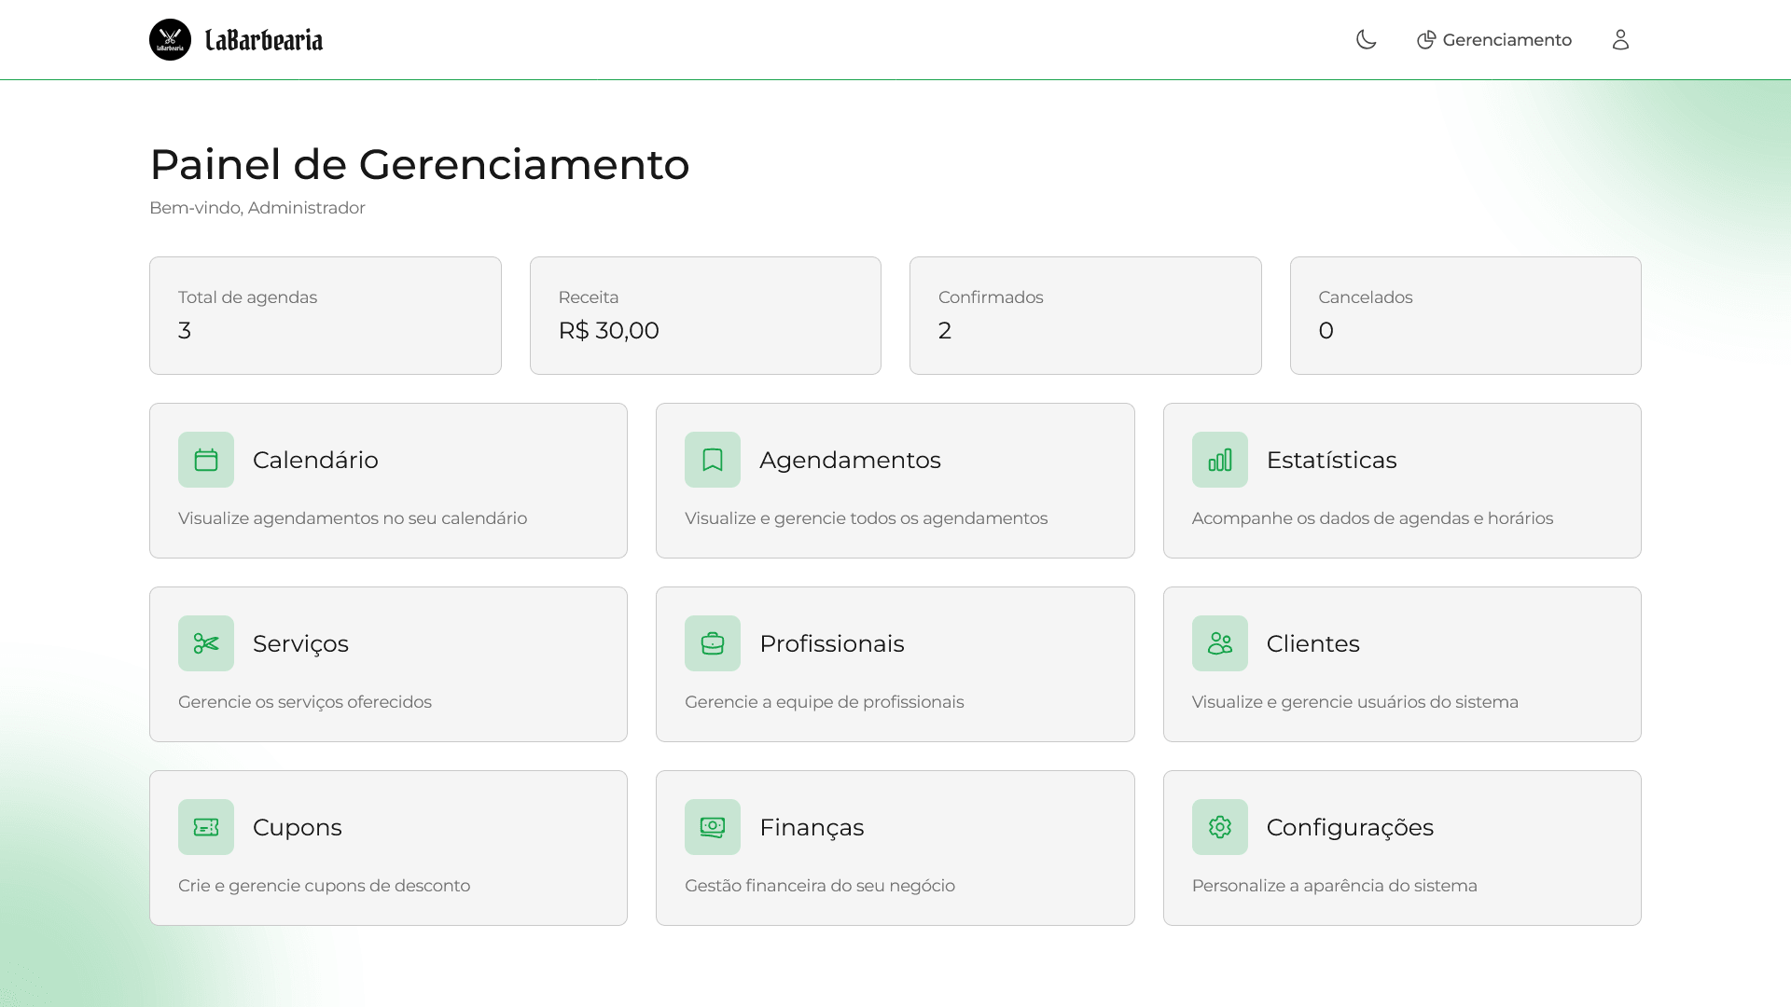This screenshot has width=1791, height=1007.
Task: Click 'Acompanhe os dados de agendas e horários'
Action: (x=1372, y=518)
